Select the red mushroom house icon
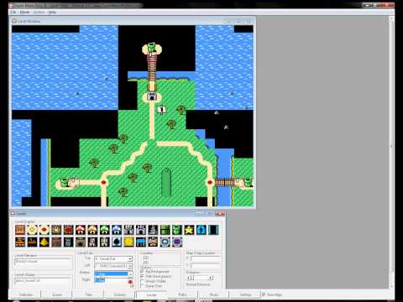This screenshot has height=302, width=403. point(81,230)
